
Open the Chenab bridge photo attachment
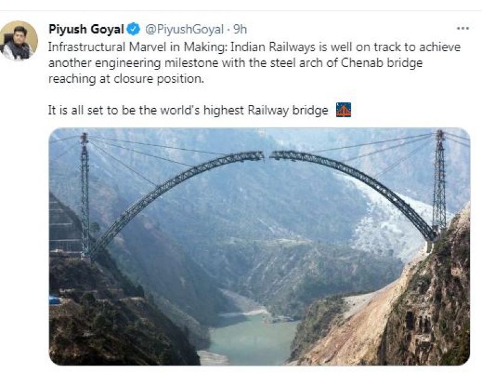click(260, 246)
